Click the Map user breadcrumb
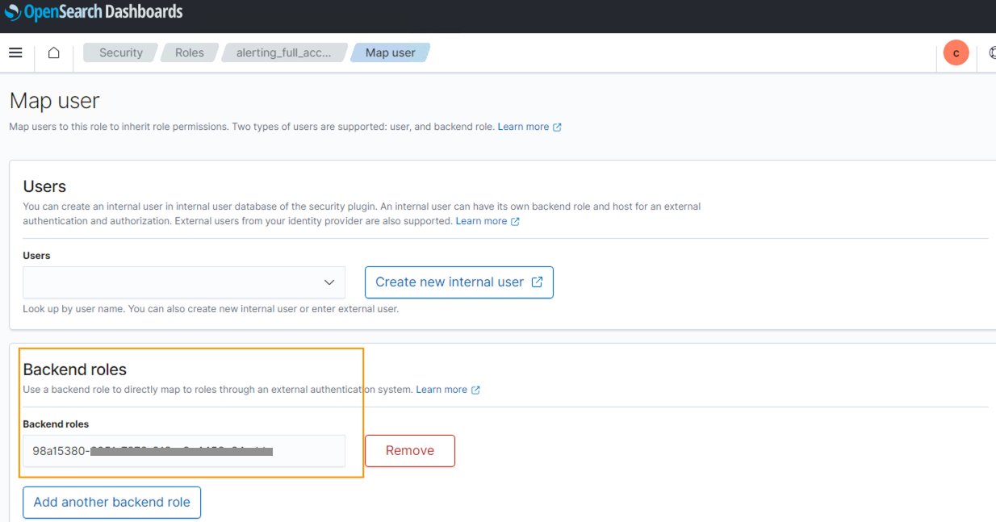Viewport: 996px width, 522px height. click(390, 52)
